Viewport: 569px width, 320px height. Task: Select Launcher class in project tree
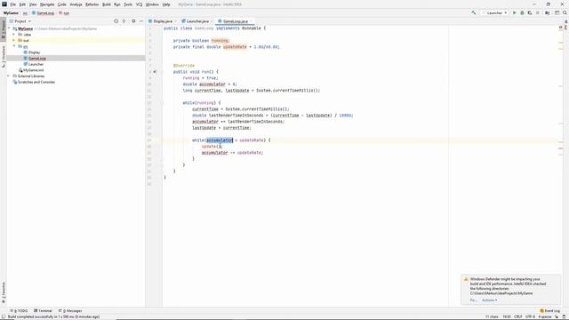tap(36, 64)
